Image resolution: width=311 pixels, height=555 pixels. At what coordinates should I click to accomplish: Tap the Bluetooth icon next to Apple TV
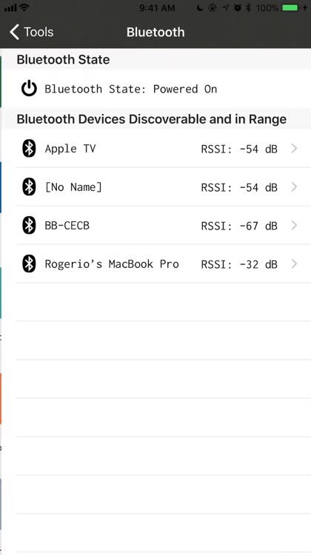pos(29,148)
